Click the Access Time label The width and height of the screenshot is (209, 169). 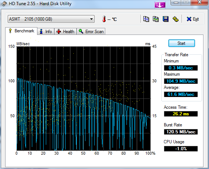point(176,107)
